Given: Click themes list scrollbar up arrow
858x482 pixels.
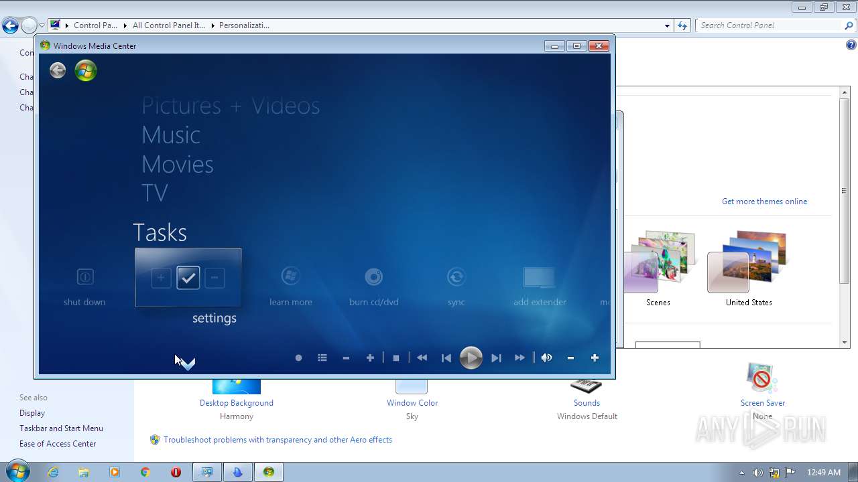Looking at the screenshot, I should [845, 93].
